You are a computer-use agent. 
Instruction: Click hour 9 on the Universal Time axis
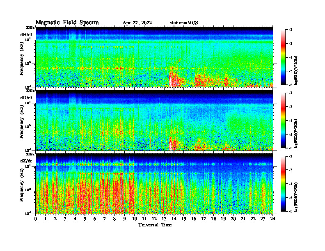[x=125, y=219]
